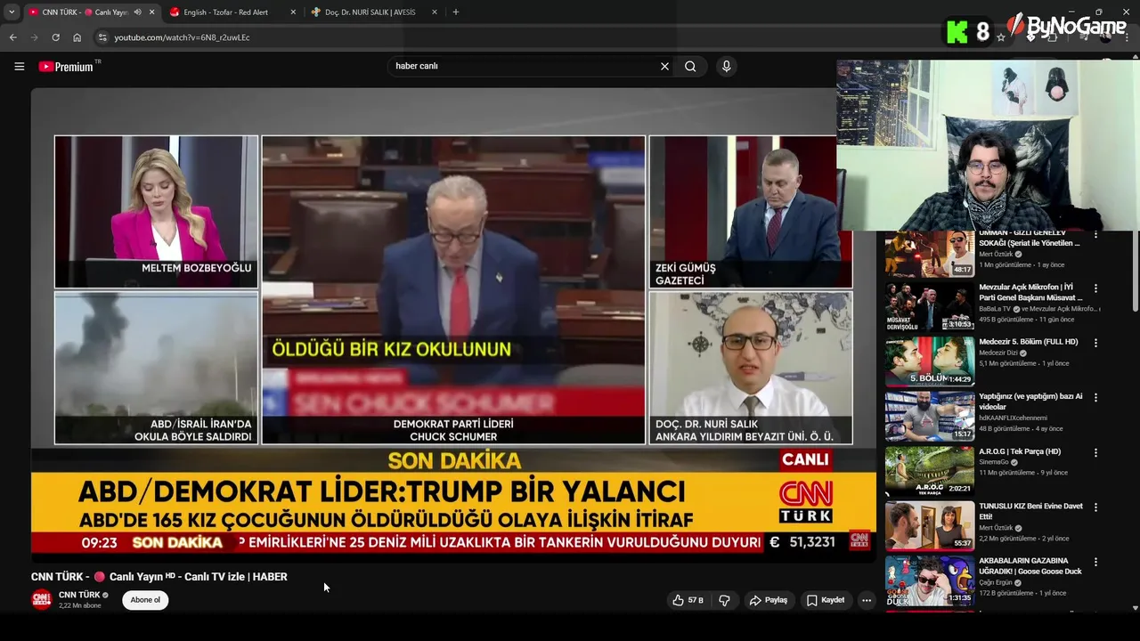The image size is (1140, 641).
Task: Like the video with thumbs up
Action: click(688, 600)
